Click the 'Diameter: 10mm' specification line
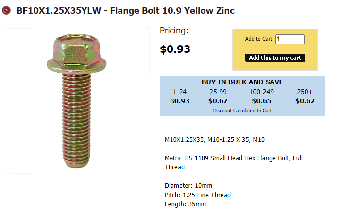Viewport: 341px width, 214px height. click(x=188, y=186)
